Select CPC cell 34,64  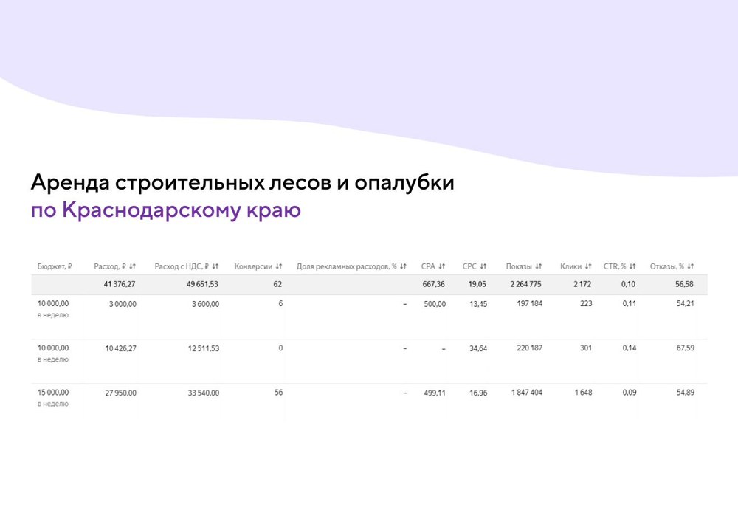pos(478,348)
